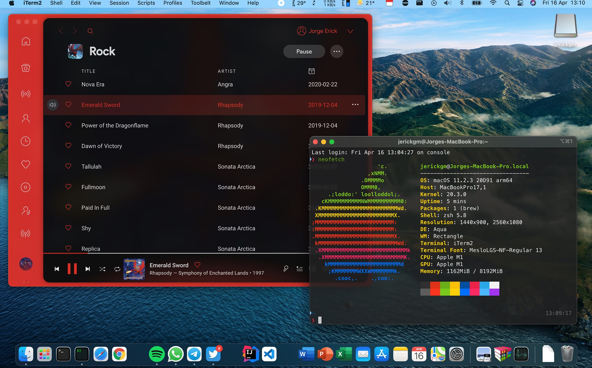This screenshot has height=368, width=592.
Task: Open the Scripts menu
Action: [146, 3]
